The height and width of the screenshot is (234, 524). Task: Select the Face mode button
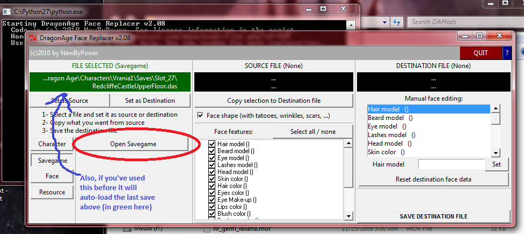click(x=52, y=176)
